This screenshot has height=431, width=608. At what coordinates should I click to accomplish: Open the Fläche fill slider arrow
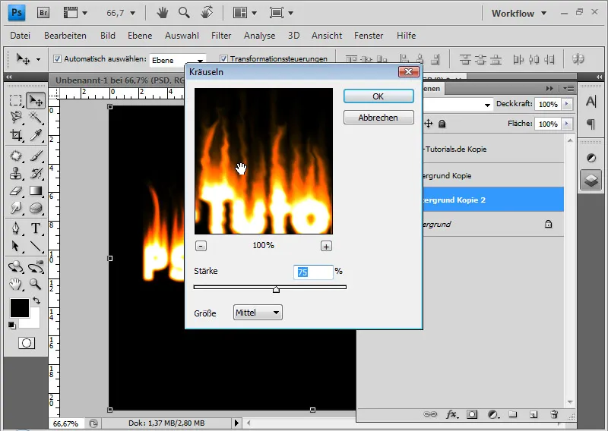click(x=567, y=124)
